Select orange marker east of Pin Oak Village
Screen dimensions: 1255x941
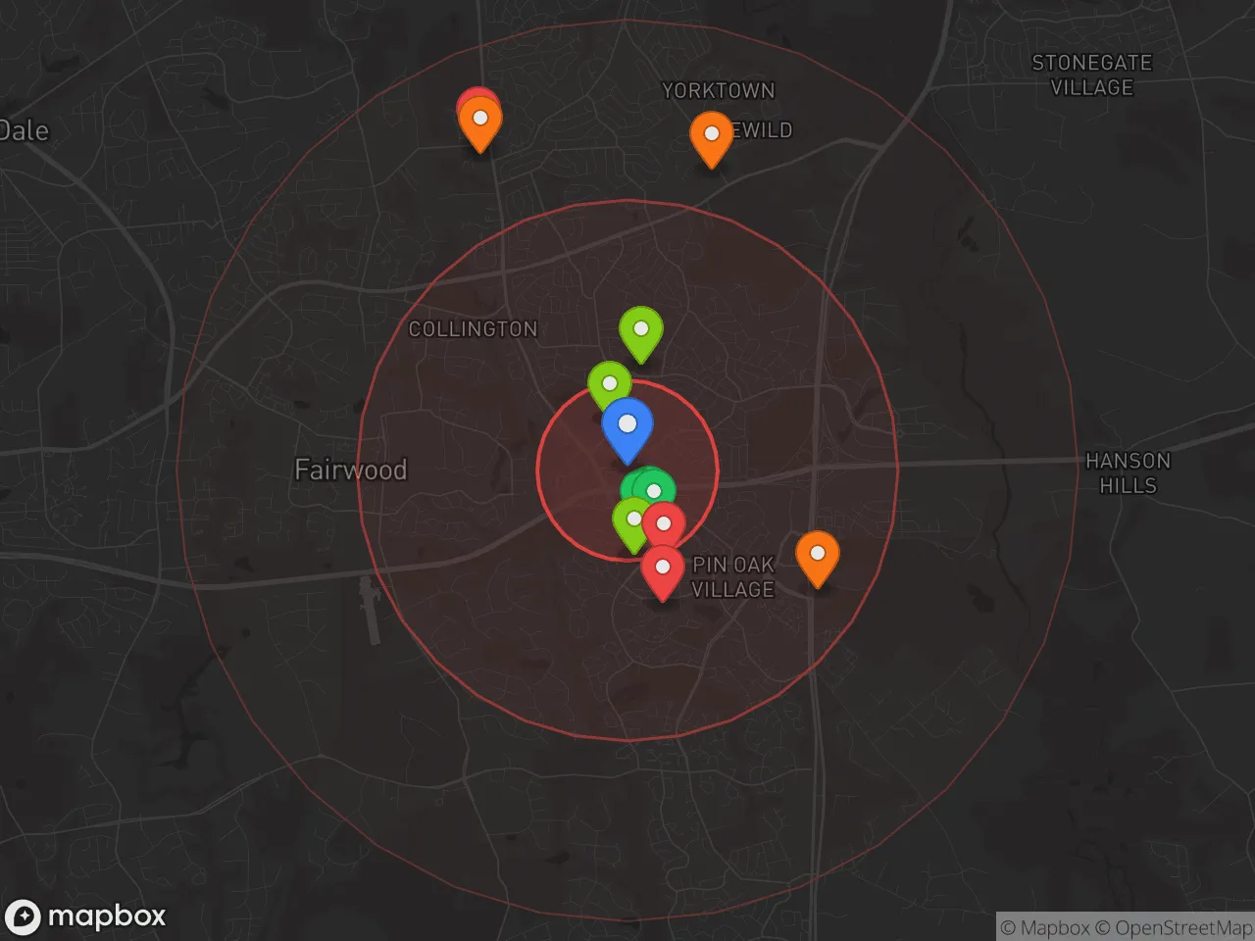(817, 556)
